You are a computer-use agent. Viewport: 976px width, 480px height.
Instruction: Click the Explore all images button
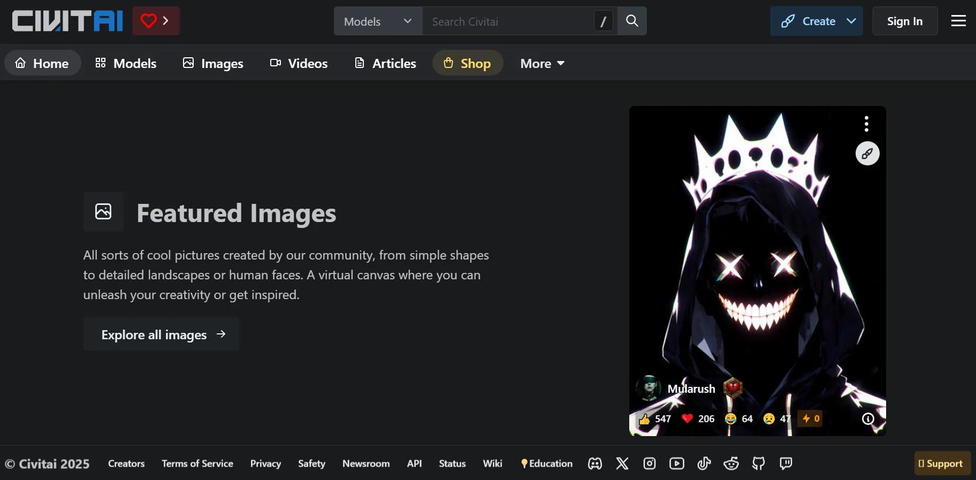(x=162, y=334)
